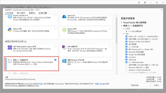This screenshot has height=93, width=166.
Task: Uncheck MSVC v143 VS 2022 C++ build tools
Action: (126, 36)
